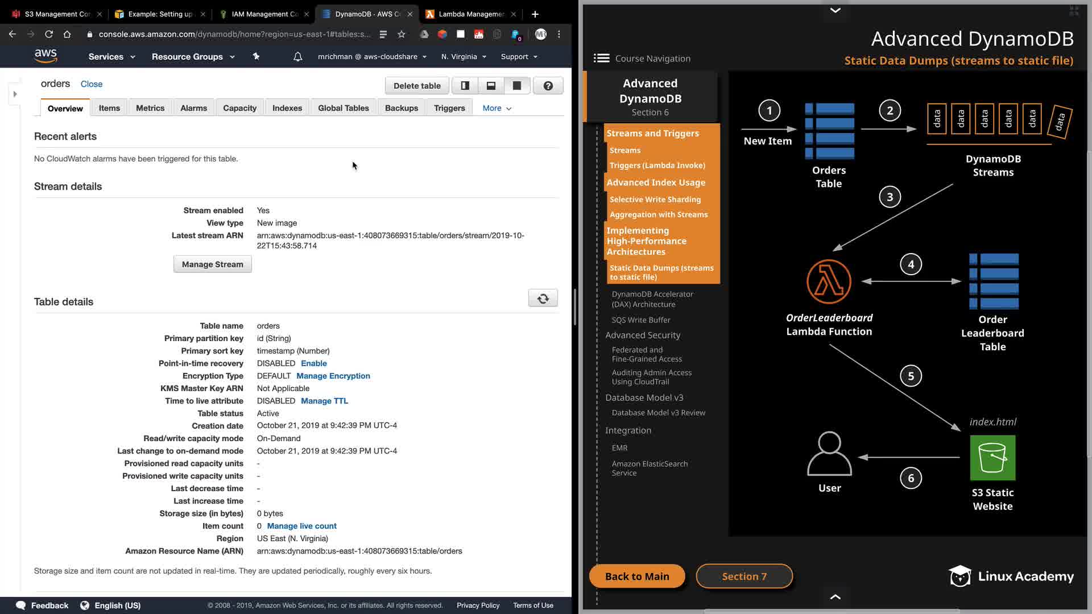Click the Manage Stream button
The image size is (1092, 614).
pos(212,264)
